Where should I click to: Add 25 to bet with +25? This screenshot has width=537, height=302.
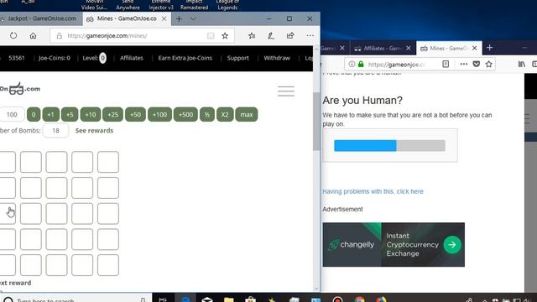click(x=112, y=114)
